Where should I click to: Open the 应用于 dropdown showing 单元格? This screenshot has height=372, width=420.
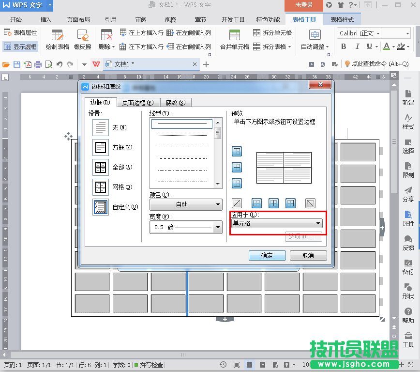pos(276,223)
